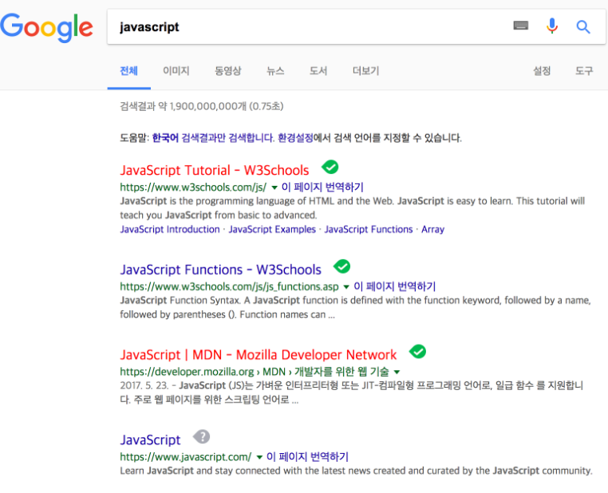This screenshot has height=493, width=608.
Task: Switch to the 뉴스 tab
Action: coord(275,71)
